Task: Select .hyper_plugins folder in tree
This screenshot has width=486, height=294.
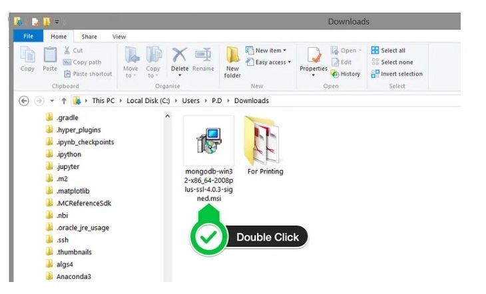Action: pyautogui.click(x=73, y=130)
